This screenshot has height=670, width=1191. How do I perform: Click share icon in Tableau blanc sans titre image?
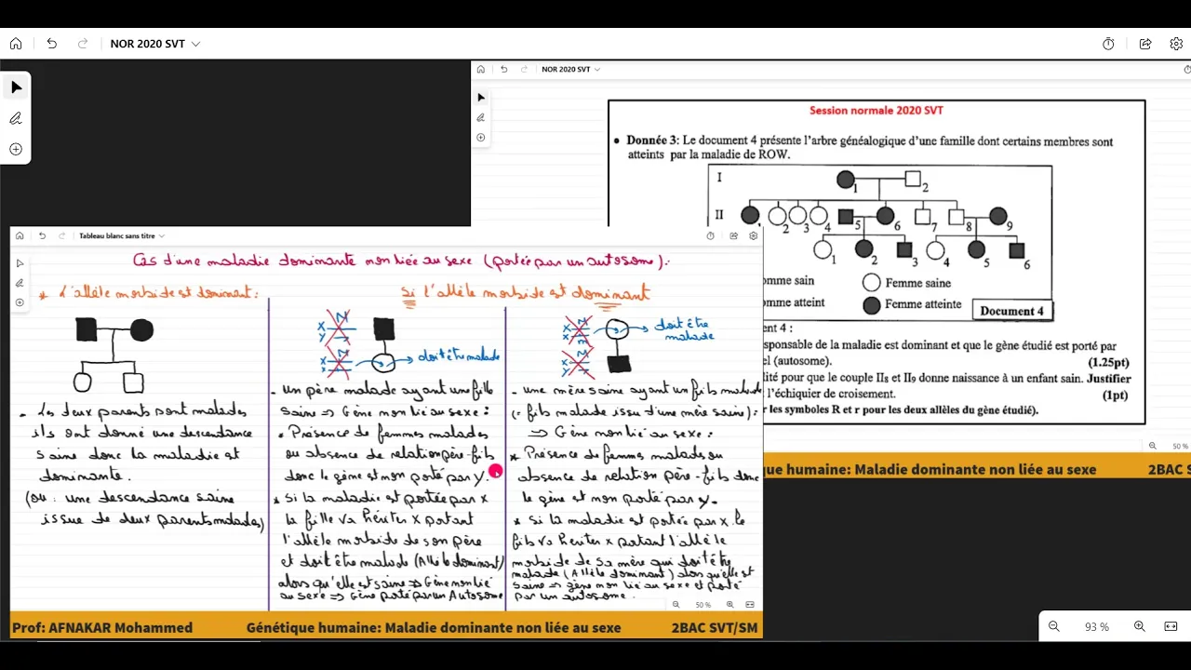[x=733, y=235]
